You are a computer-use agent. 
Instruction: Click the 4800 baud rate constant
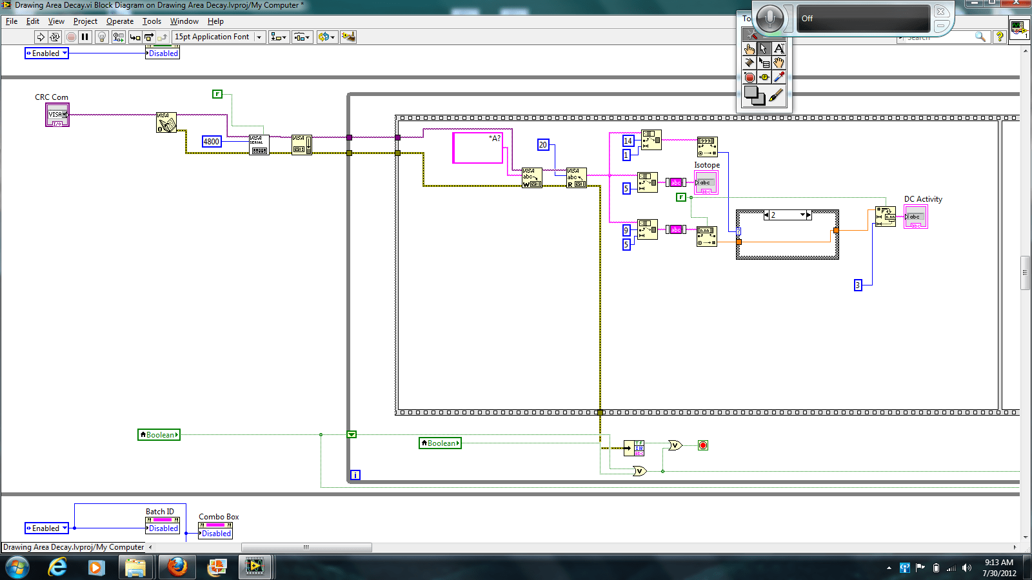pos(212,142)
